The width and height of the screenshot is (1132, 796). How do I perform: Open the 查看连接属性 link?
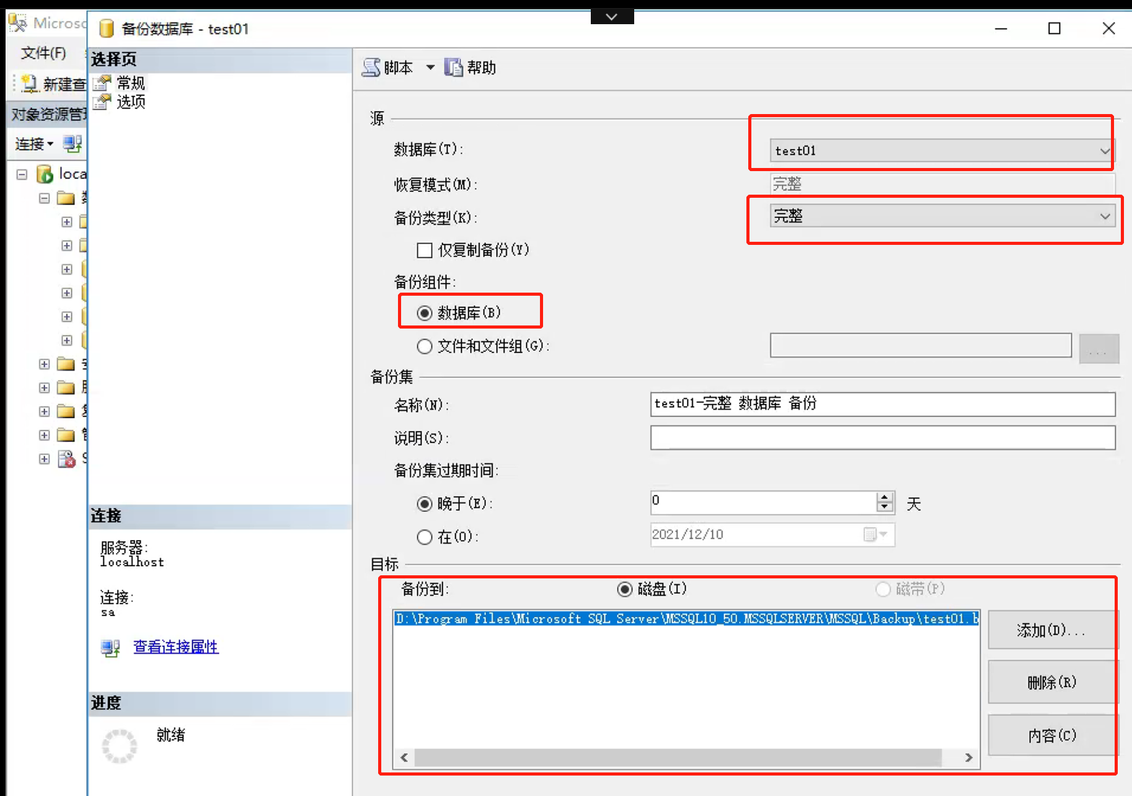point(175,647)
